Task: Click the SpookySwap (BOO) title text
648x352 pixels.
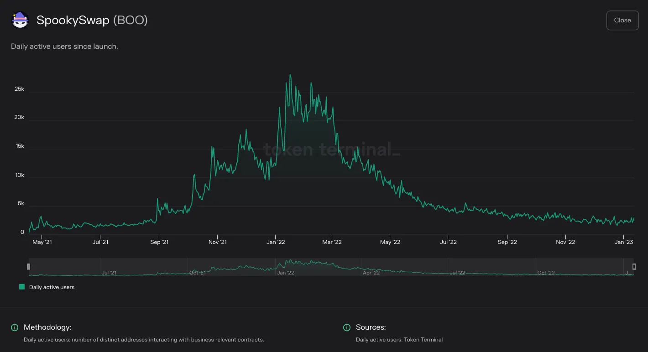Action: coord(92,21)
